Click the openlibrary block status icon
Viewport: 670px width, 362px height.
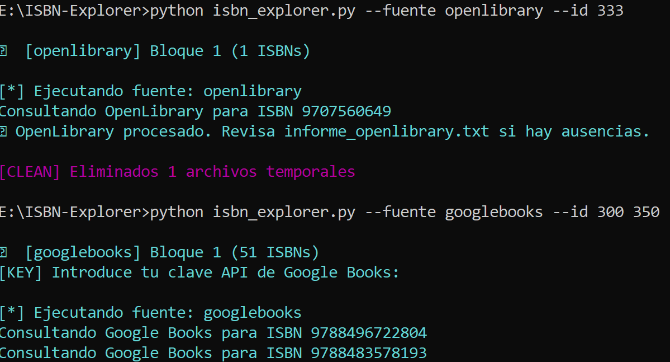(4, 50)
